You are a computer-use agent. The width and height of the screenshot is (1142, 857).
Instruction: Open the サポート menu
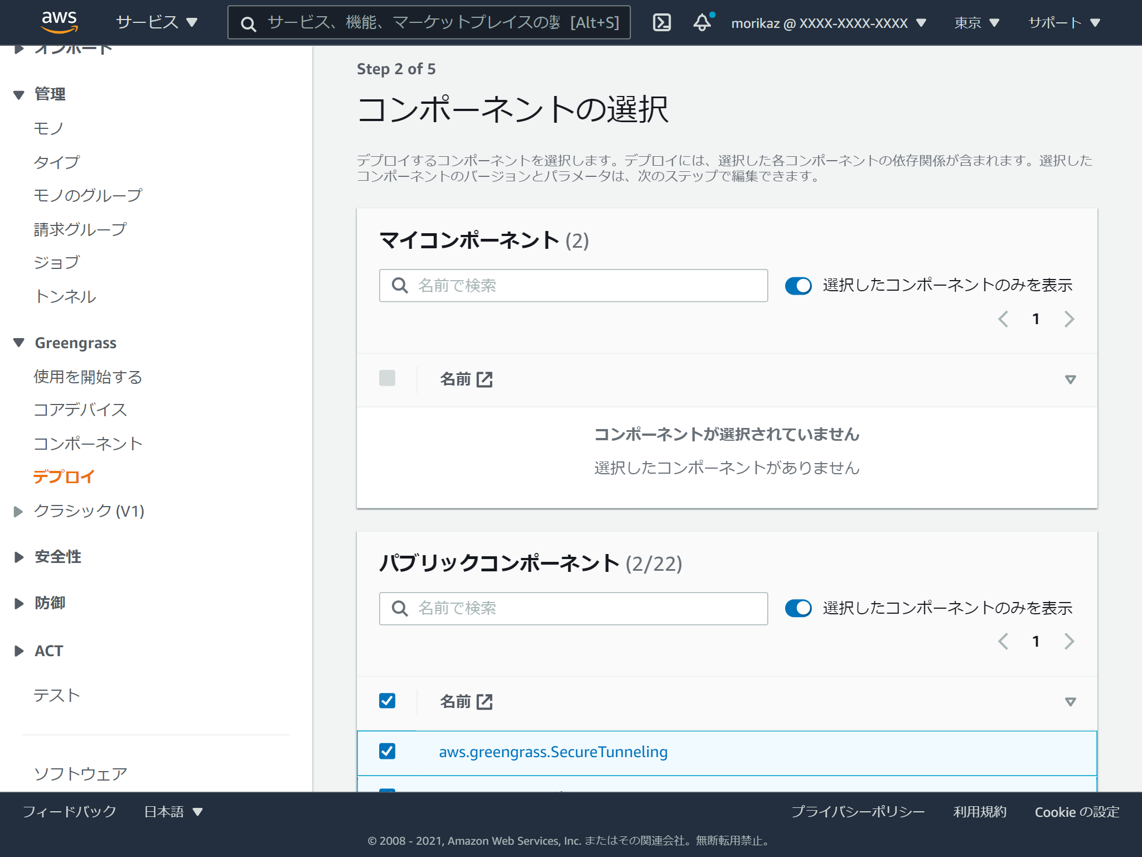pyautogui.click(x=1063, y=22)
